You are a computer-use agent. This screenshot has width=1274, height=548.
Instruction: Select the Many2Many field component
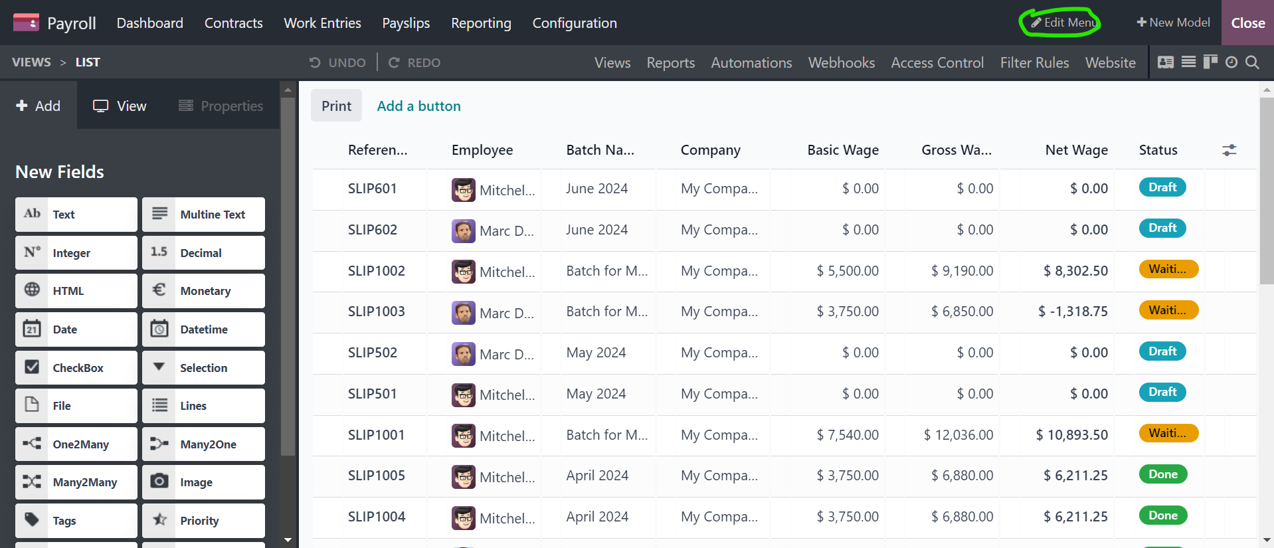coord(76,482)
